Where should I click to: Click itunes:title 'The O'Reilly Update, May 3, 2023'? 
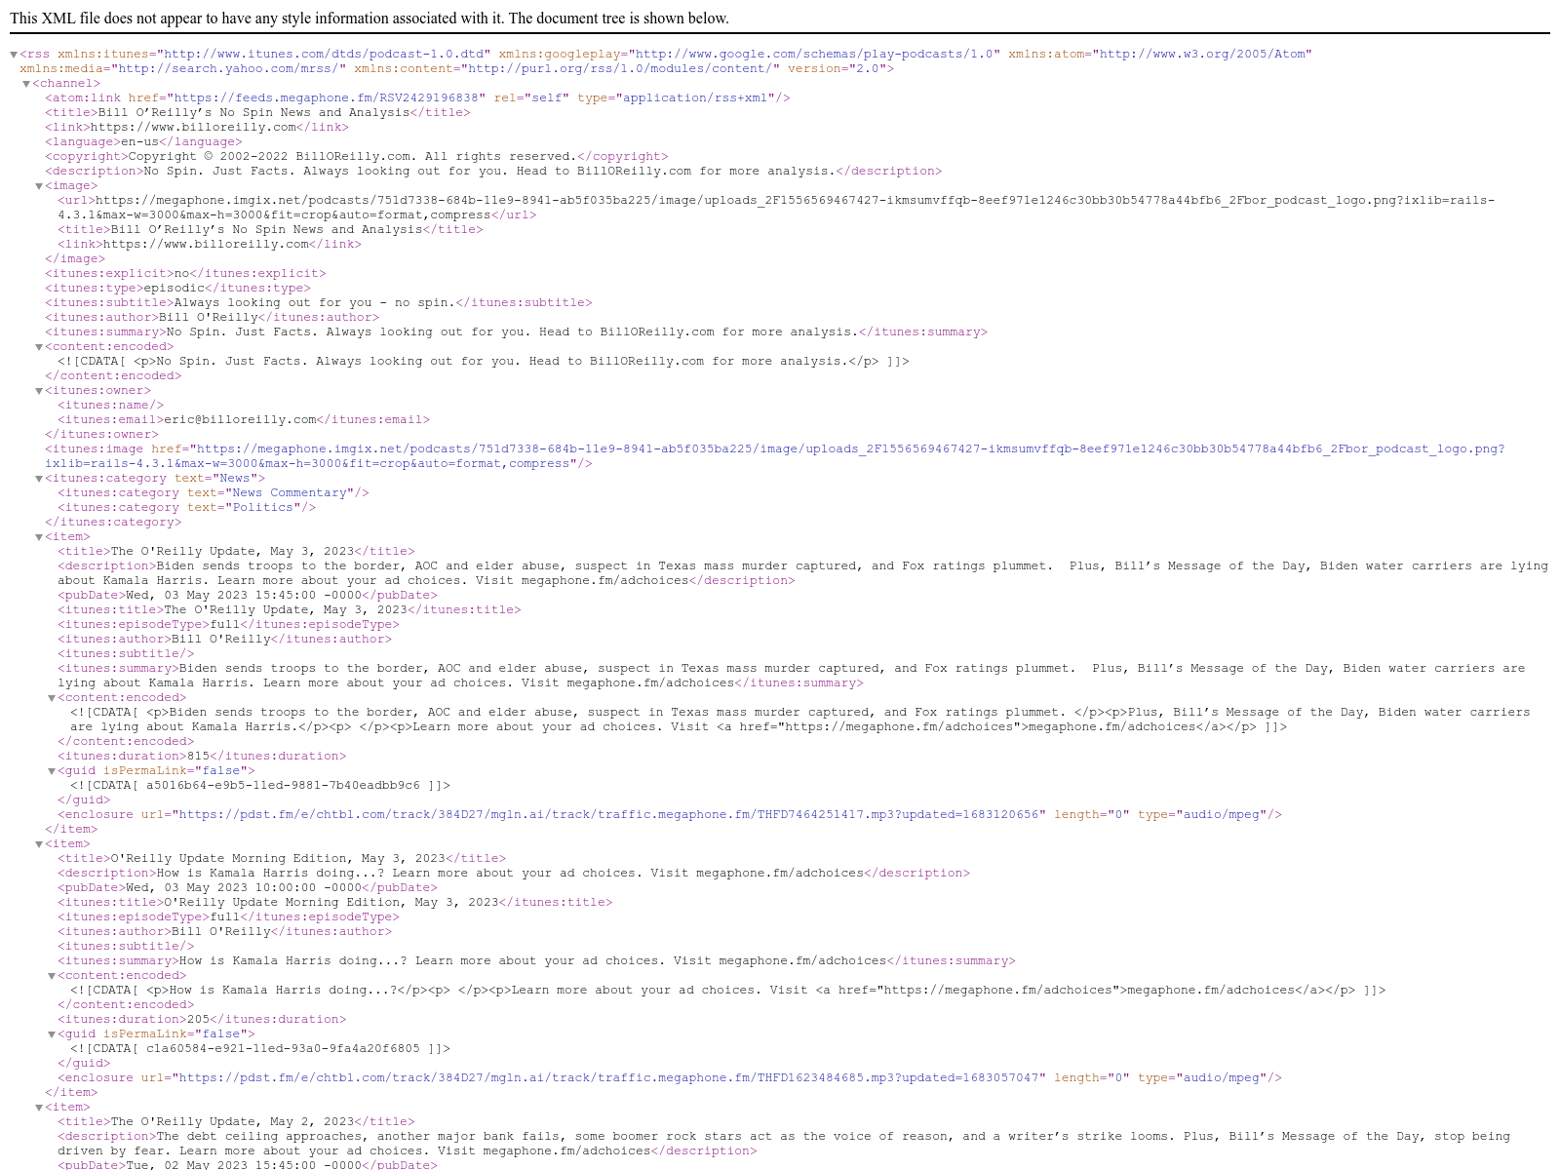(290, 609)
